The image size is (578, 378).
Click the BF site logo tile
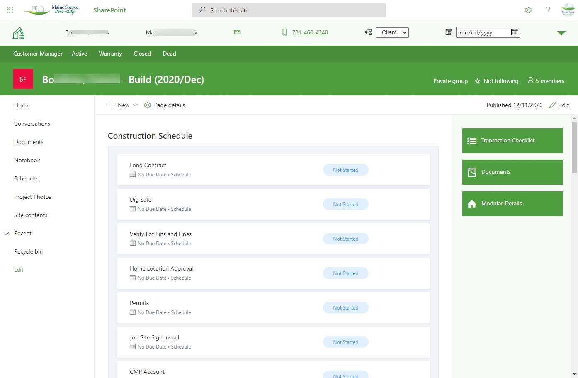coord(23,79)
